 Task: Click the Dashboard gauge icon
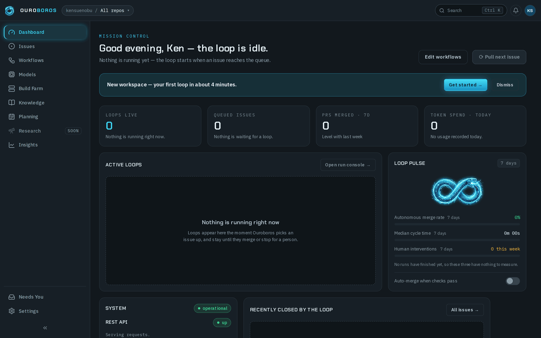pos(12,32)
